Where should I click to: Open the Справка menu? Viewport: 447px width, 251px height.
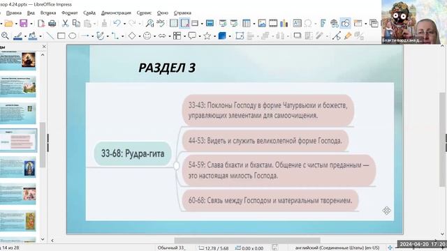182,13
